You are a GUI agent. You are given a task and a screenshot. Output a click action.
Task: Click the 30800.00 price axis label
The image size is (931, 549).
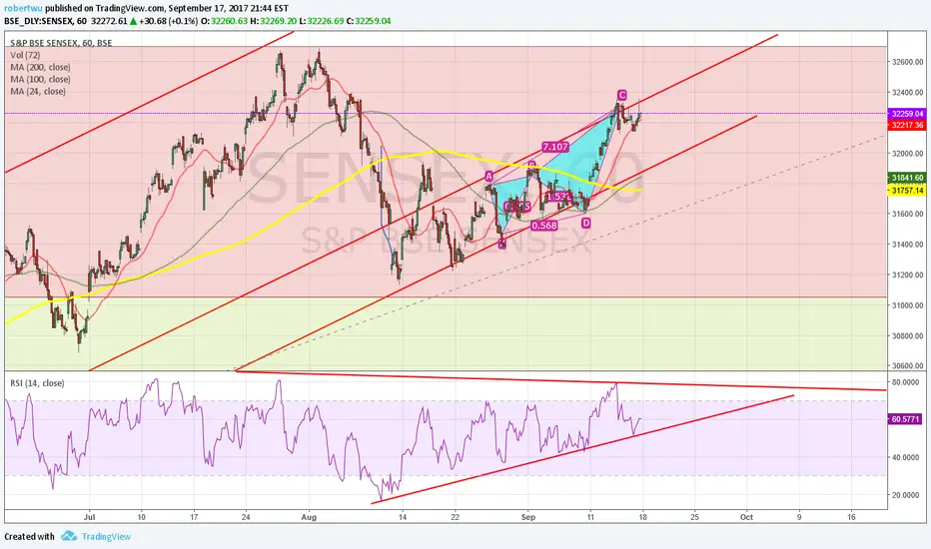[907, 335]
